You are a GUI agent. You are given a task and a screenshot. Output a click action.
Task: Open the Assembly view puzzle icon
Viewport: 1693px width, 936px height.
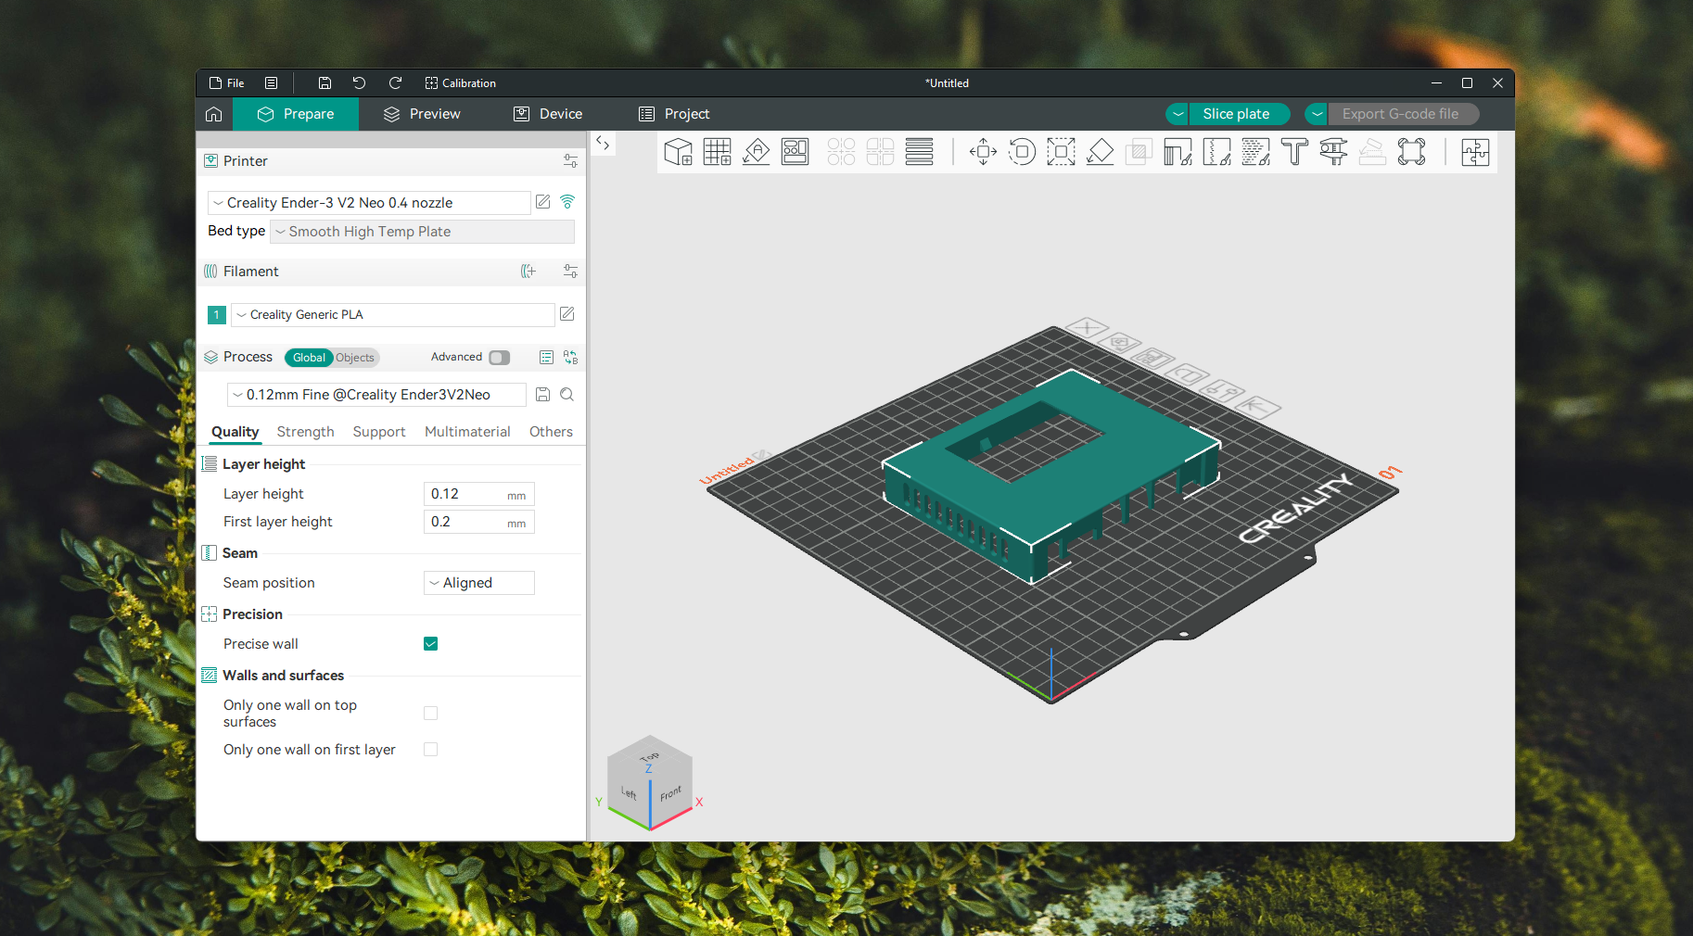point(1474,151)
